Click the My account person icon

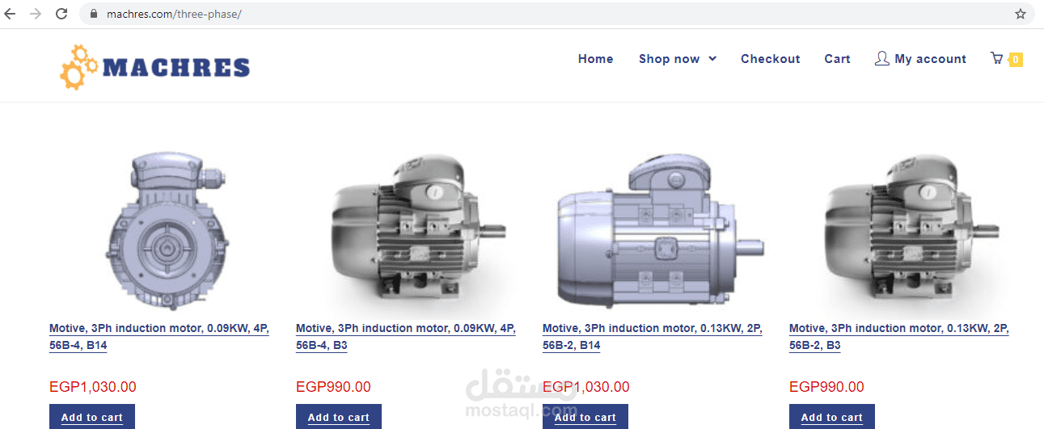click(x=881, y=58)
